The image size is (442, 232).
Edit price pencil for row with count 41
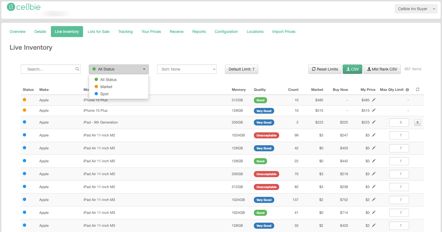(374, 213)
